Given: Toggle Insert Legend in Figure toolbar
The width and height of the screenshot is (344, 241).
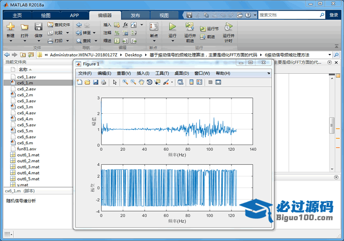Looking at the screenshot, I should 200,82.
